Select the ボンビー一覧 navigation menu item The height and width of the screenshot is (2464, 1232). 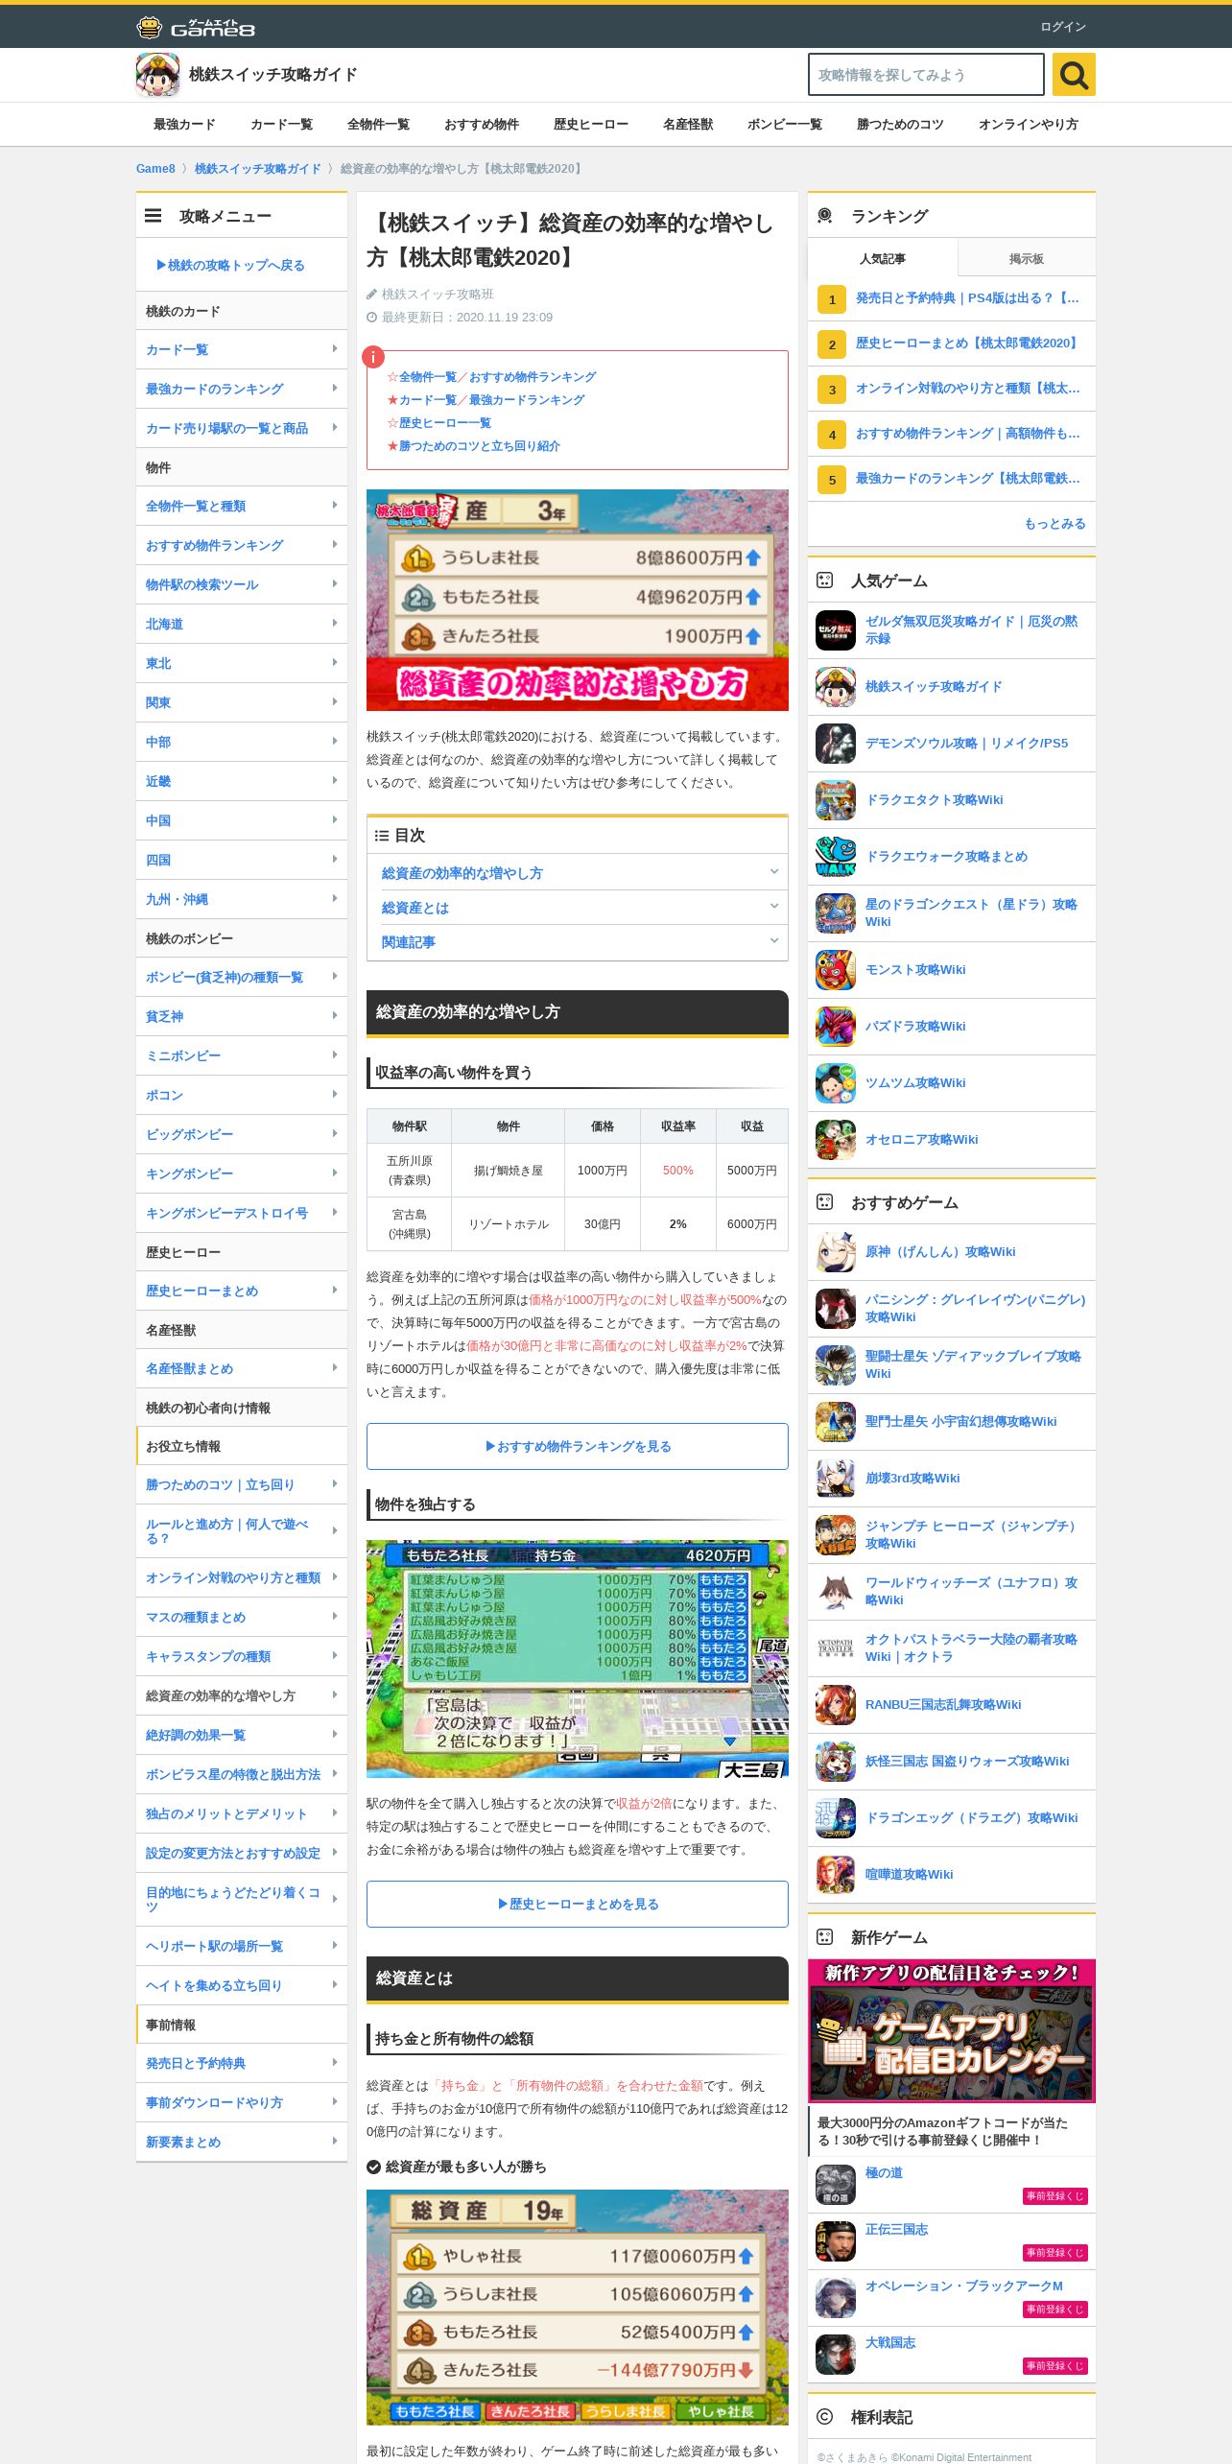(785, 125)
